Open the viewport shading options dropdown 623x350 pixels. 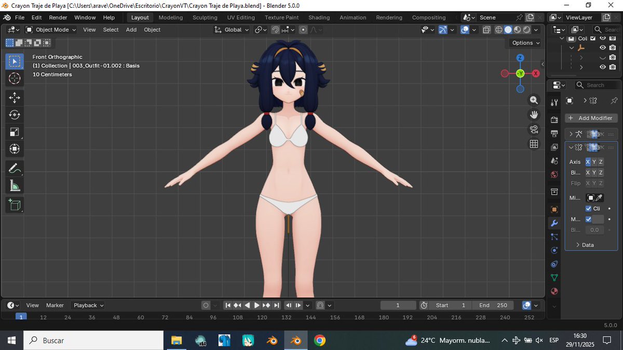tap(537, 30)
